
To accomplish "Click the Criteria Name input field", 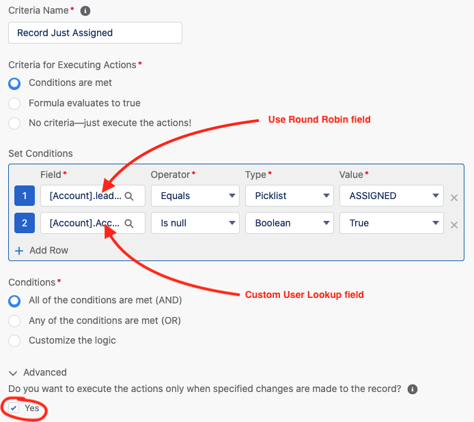I will click(x=95, y=33).
